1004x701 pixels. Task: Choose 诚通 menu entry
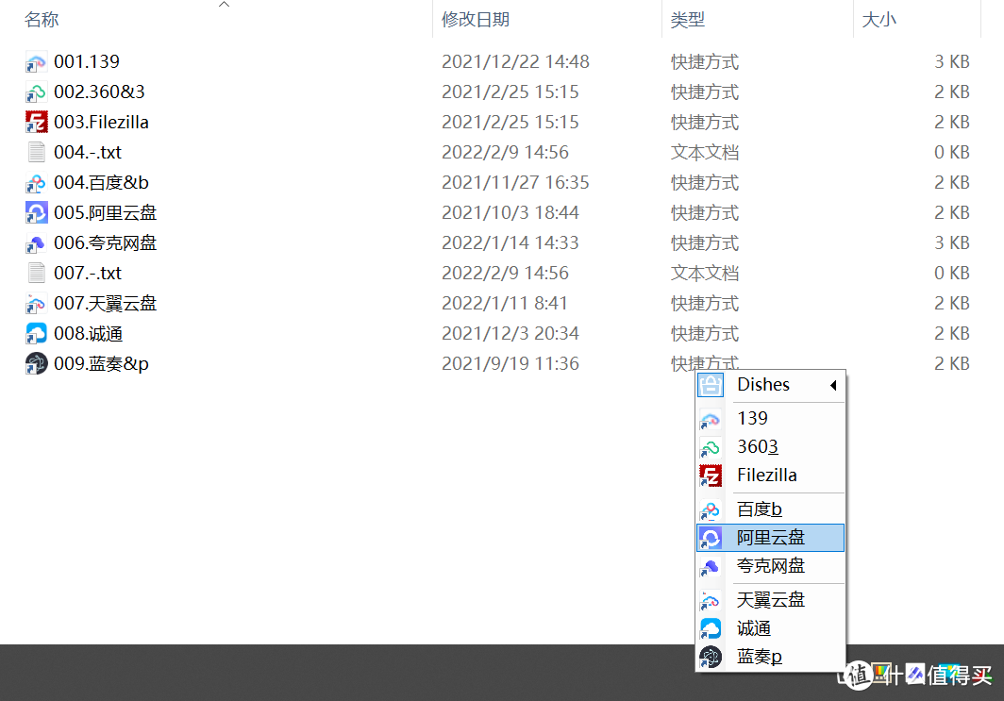coord(770,628)
